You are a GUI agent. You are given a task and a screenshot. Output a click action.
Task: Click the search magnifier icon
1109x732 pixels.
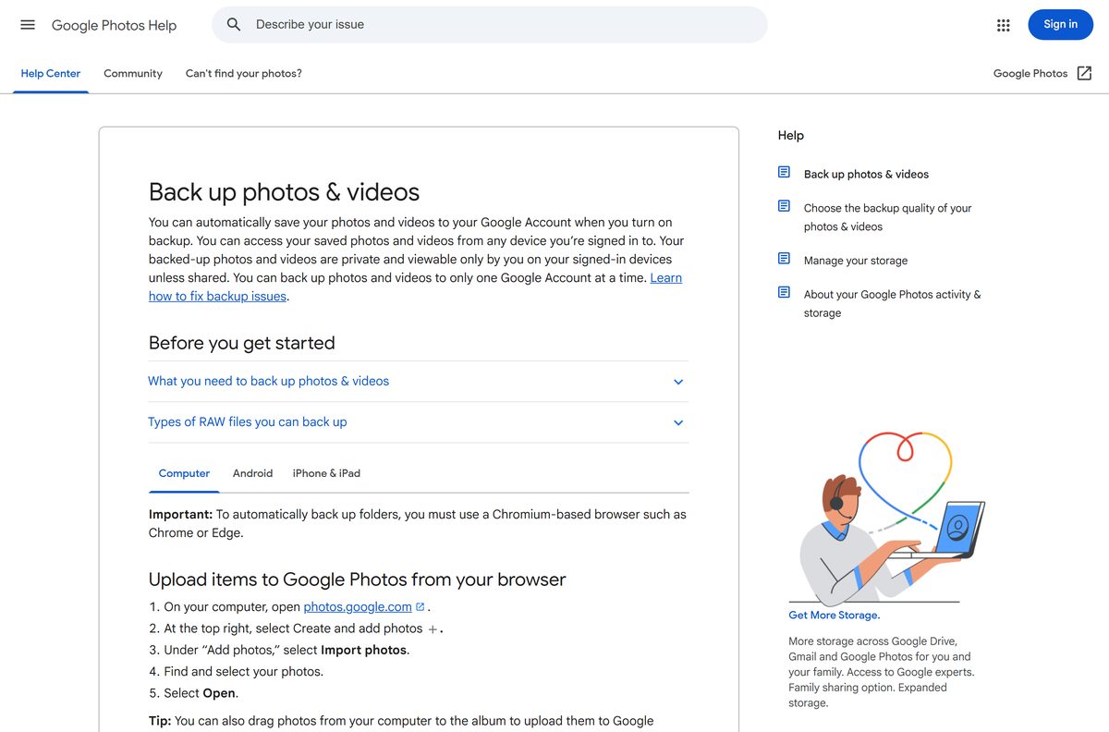pos(234,25)
